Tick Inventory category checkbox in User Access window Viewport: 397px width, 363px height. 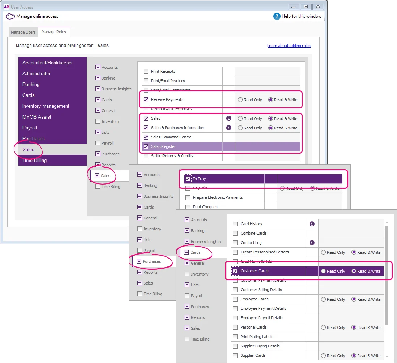[98, 121]
